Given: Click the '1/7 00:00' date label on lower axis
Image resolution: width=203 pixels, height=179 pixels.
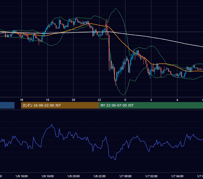Looking at the screenshot, I should (125, 176).
